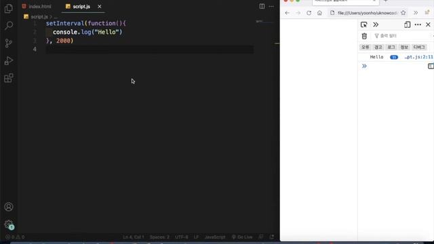Switch console to multi-line editor mode

tap(431, 66)
